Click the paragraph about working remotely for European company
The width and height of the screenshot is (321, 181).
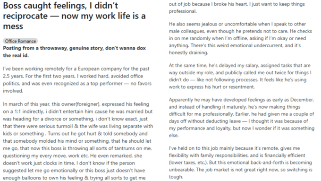click(x=77, y=80)
